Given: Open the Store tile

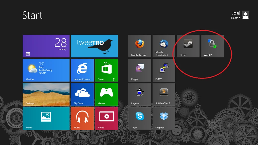Looking at the screenshot, I should coord(107,70).
